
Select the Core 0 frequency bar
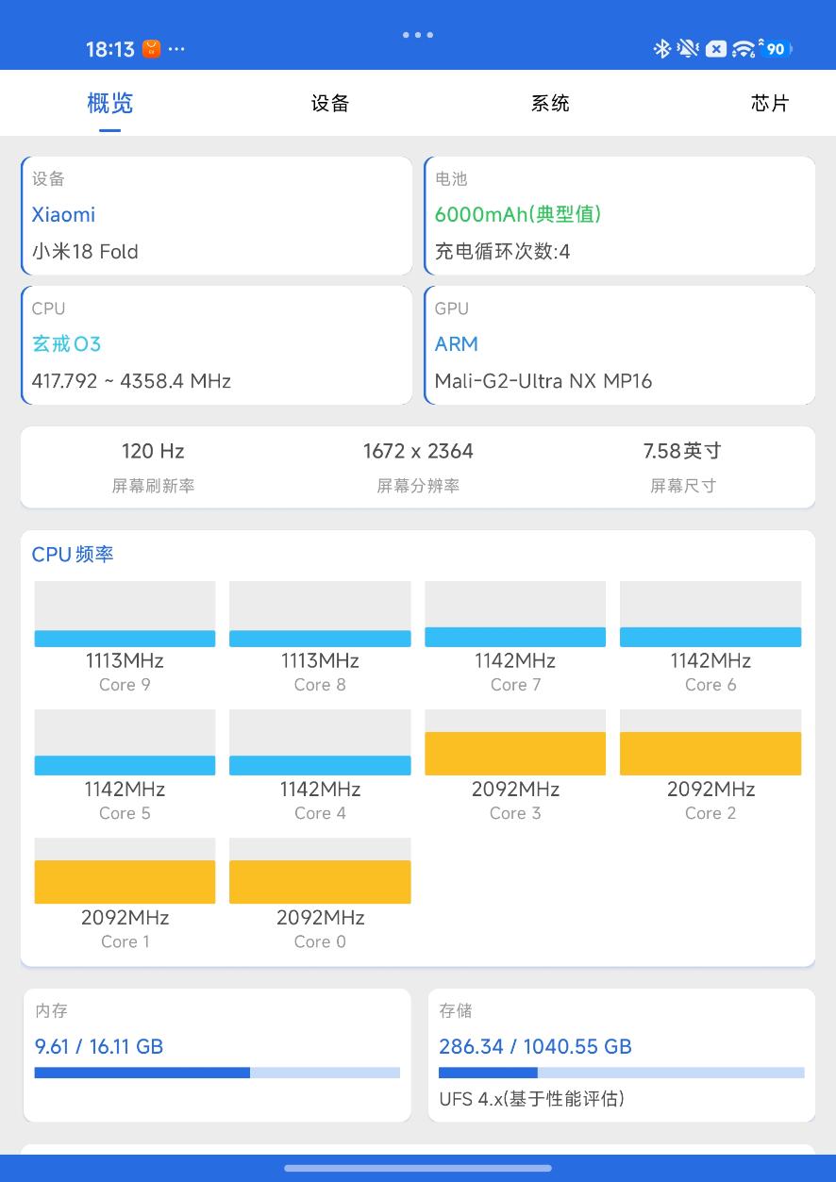[x=320, y=871]
